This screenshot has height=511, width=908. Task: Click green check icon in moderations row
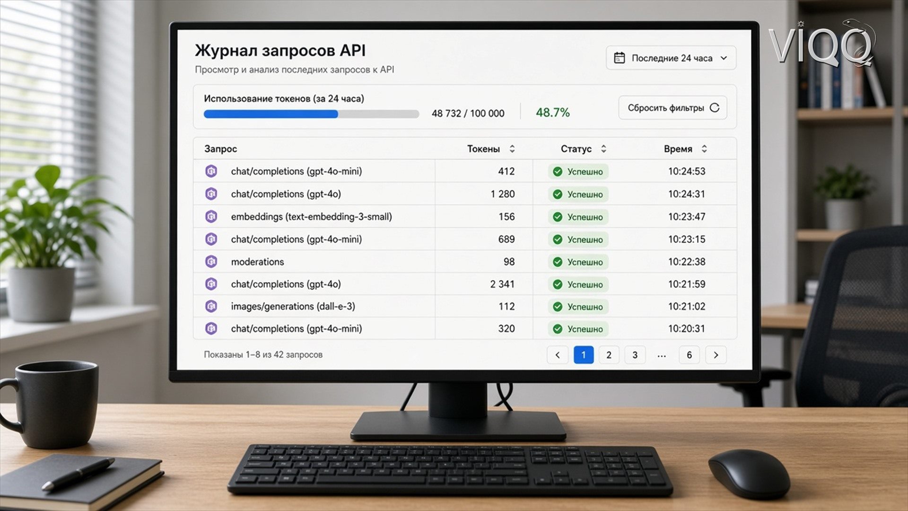pos(558,262)
